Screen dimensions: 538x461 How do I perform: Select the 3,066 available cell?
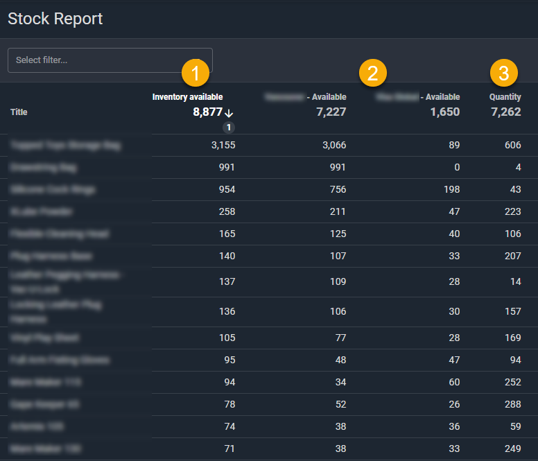(333, 146)
